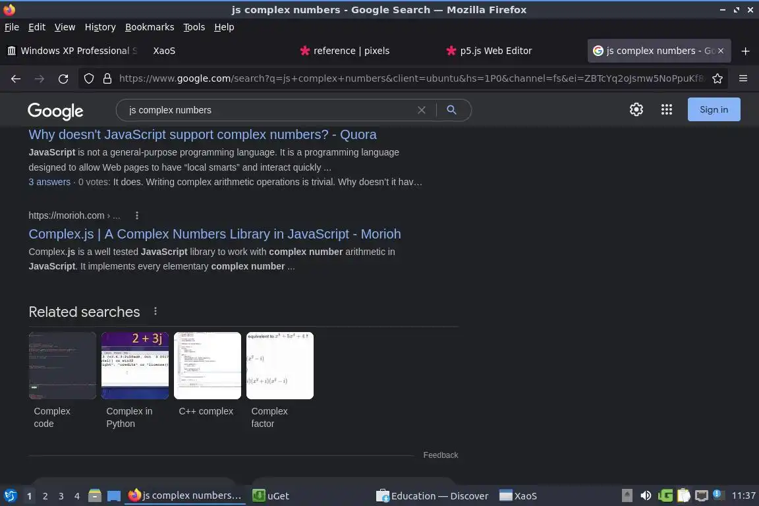This screenshot has height=506, width=759.
Task: Open Google quick settings gear
Action: 636,109
